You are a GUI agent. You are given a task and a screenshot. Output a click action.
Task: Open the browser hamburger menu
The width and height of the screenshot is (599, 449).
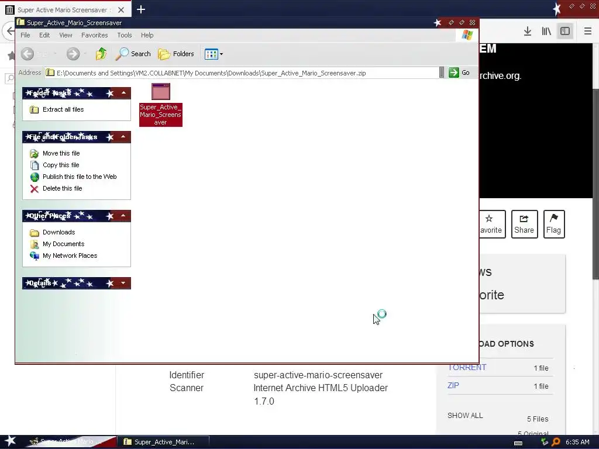coord(587,31)
